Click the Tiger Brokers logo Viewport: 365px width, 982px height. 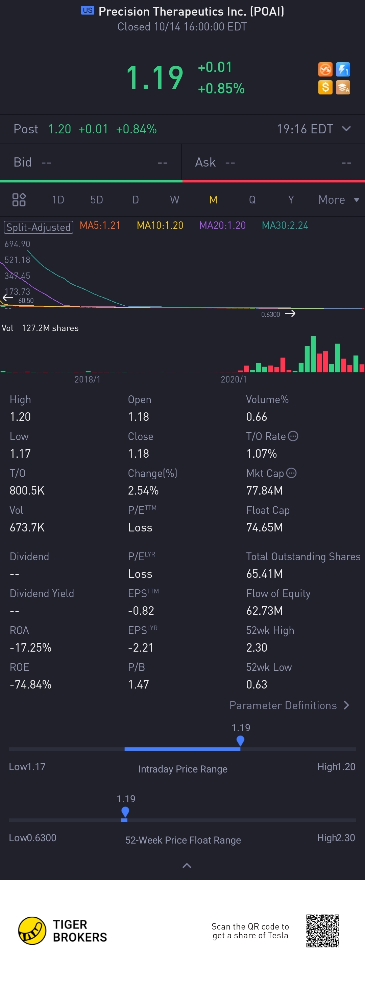tap(63, 931)
